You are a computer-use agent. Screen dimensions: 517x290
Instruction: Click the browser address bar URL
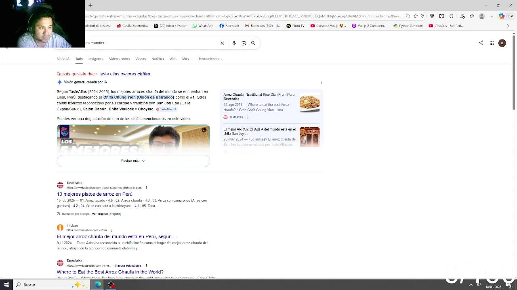[x=244, y=16]
